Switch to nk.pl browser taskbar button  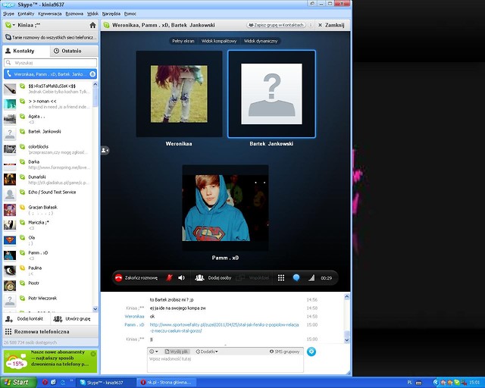coord(167,383)
